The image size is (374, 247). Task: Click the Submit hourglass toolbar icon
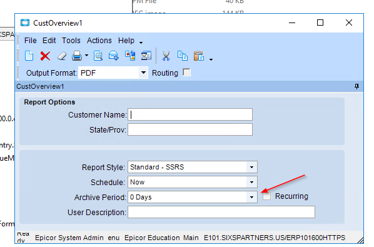pos(146,56)
